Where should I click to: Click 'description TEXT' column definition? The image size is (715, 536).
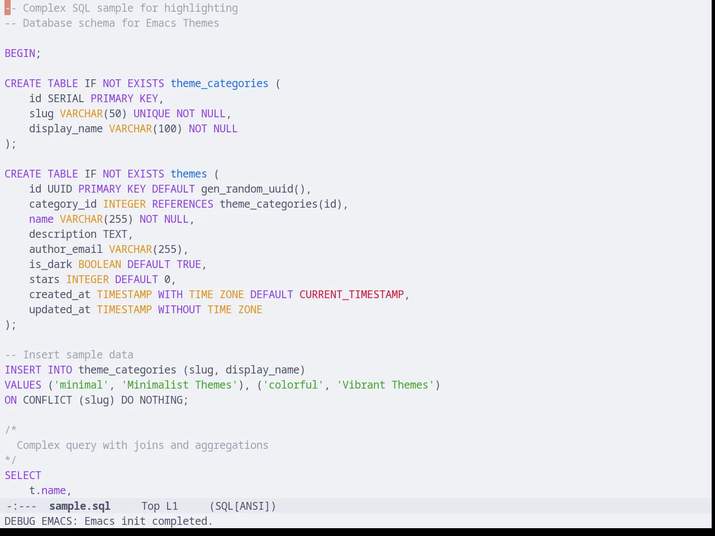[78, 234]
